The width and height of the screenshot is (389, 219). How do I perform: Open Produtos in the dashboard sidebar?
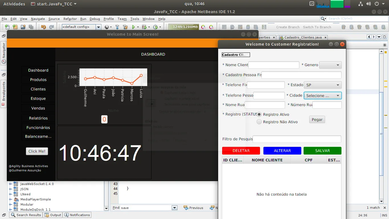pyautogui.click(x=38, y=80)
